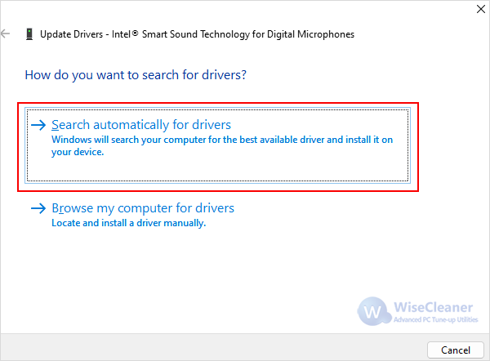The image size is (490, 361).
Task: Click the 'How do you want to search' heading
Action: pos(136,75)
